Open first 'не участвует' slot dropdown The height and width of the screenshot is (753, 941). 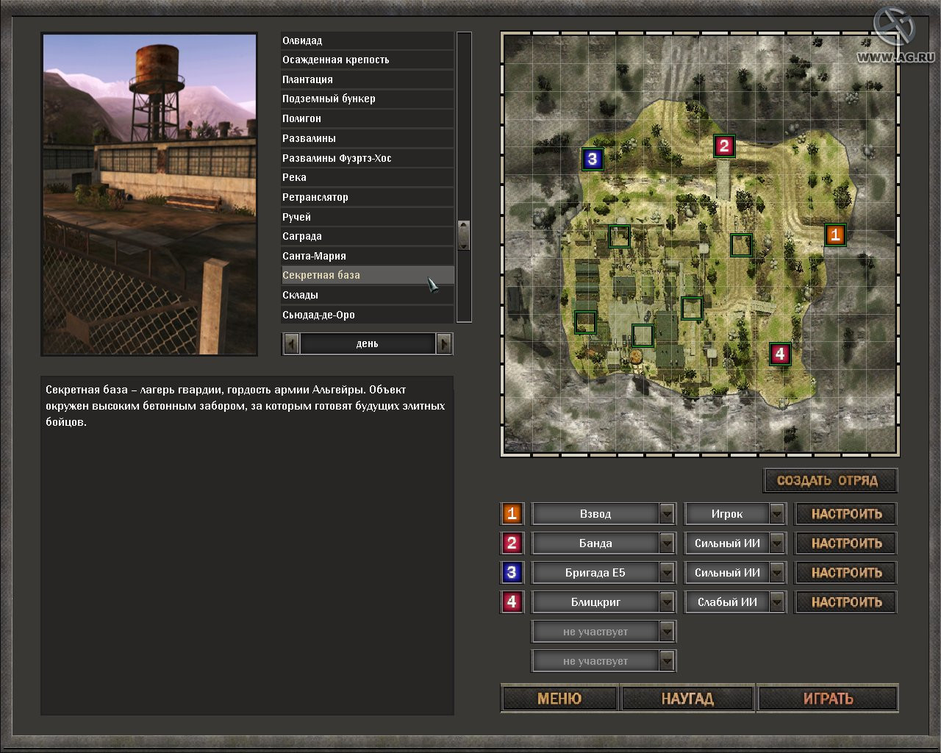(x=667, y=631)
